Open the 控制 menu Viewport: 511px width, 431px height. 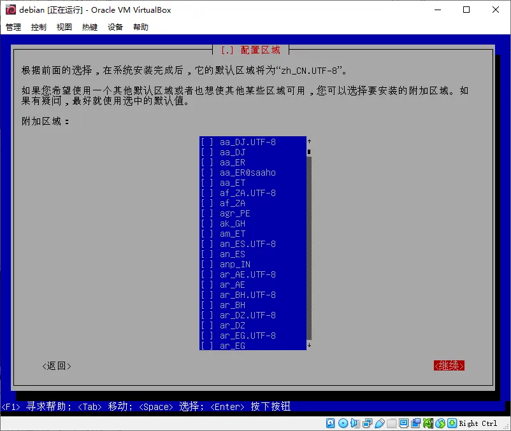(x=39, y=27)
